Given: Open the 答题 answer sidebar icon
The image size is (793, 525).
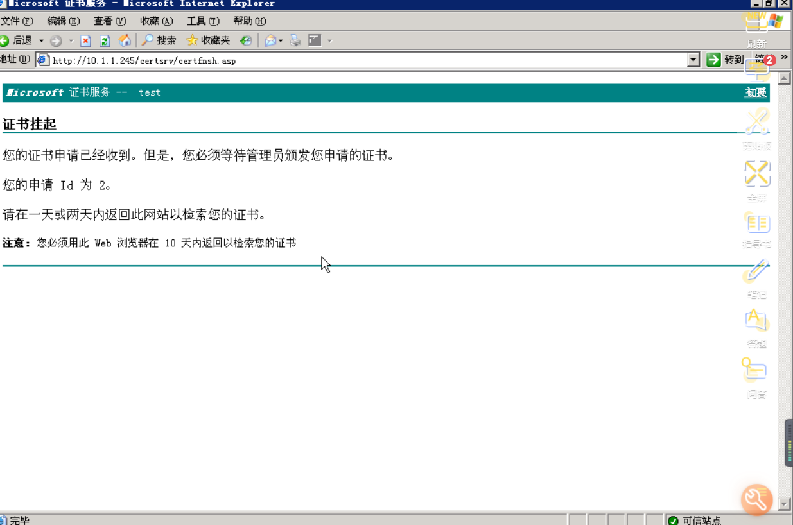Looking at the screenshot, I should click(x=756, y=329).
